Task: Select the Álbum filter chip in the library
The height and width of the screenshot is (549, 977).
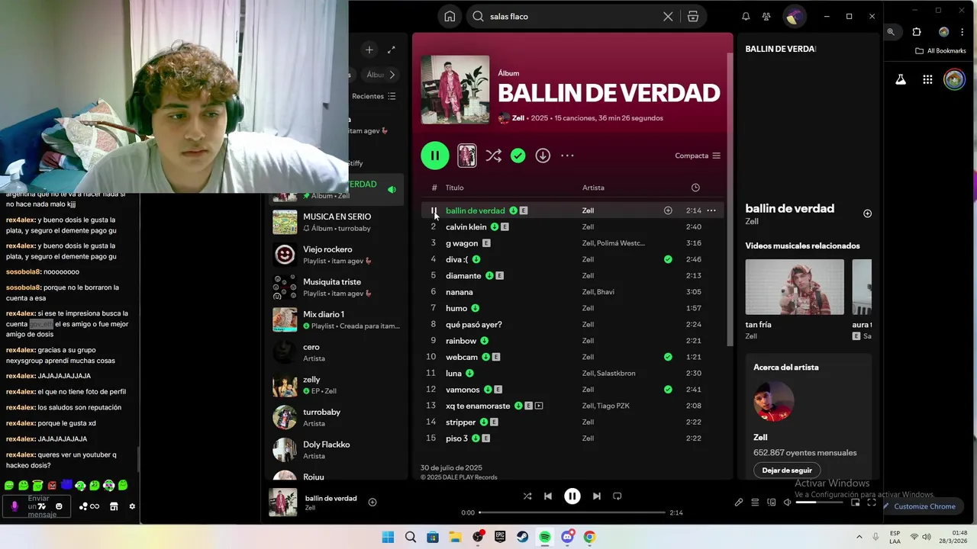Action: pyautogui.click(x=374, y=75)
